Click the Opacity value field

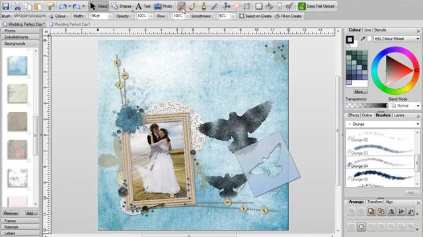click(143, 16)
